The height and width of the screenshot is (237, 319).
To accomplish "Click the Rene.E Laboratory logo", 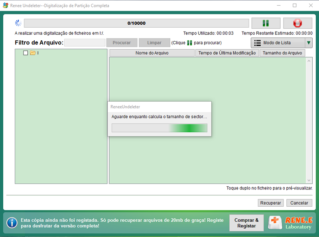I will pyautogui.click(x=290, y=223).
